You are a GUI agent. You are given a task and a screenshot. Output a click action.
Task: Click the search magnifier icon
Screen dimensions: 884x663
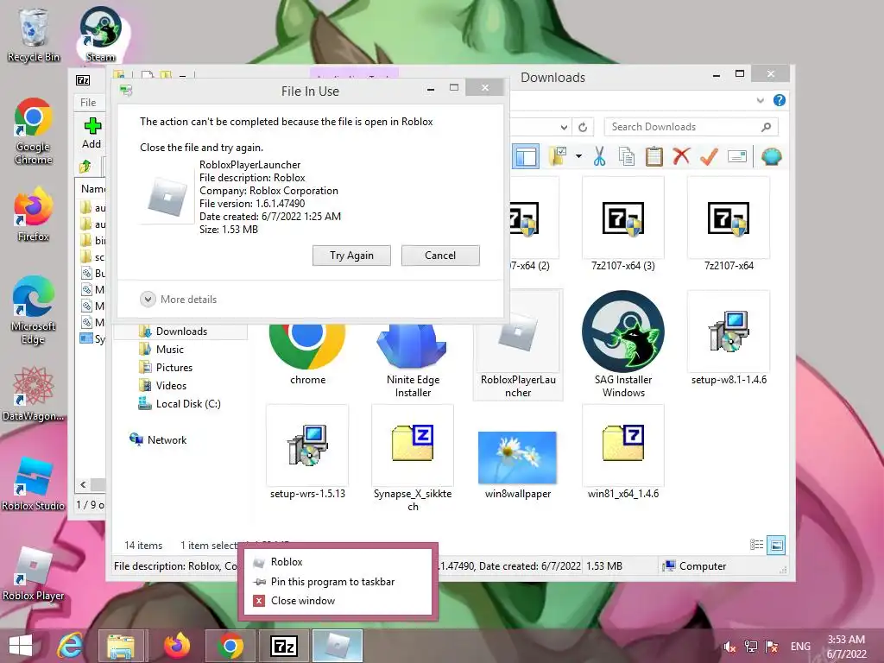766,127
